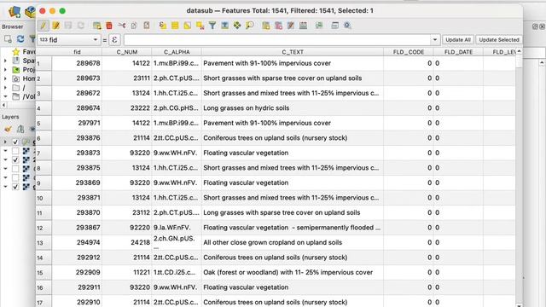
Task: Open the actions gear-magnifier icon
Action: tap(347, 26)
